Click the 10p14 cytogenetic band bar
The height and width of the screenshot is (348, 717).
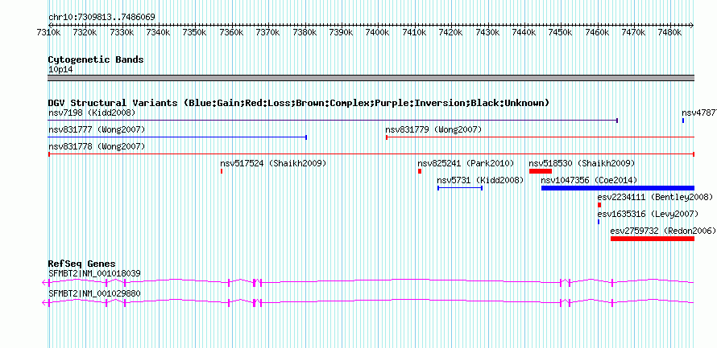371,78
